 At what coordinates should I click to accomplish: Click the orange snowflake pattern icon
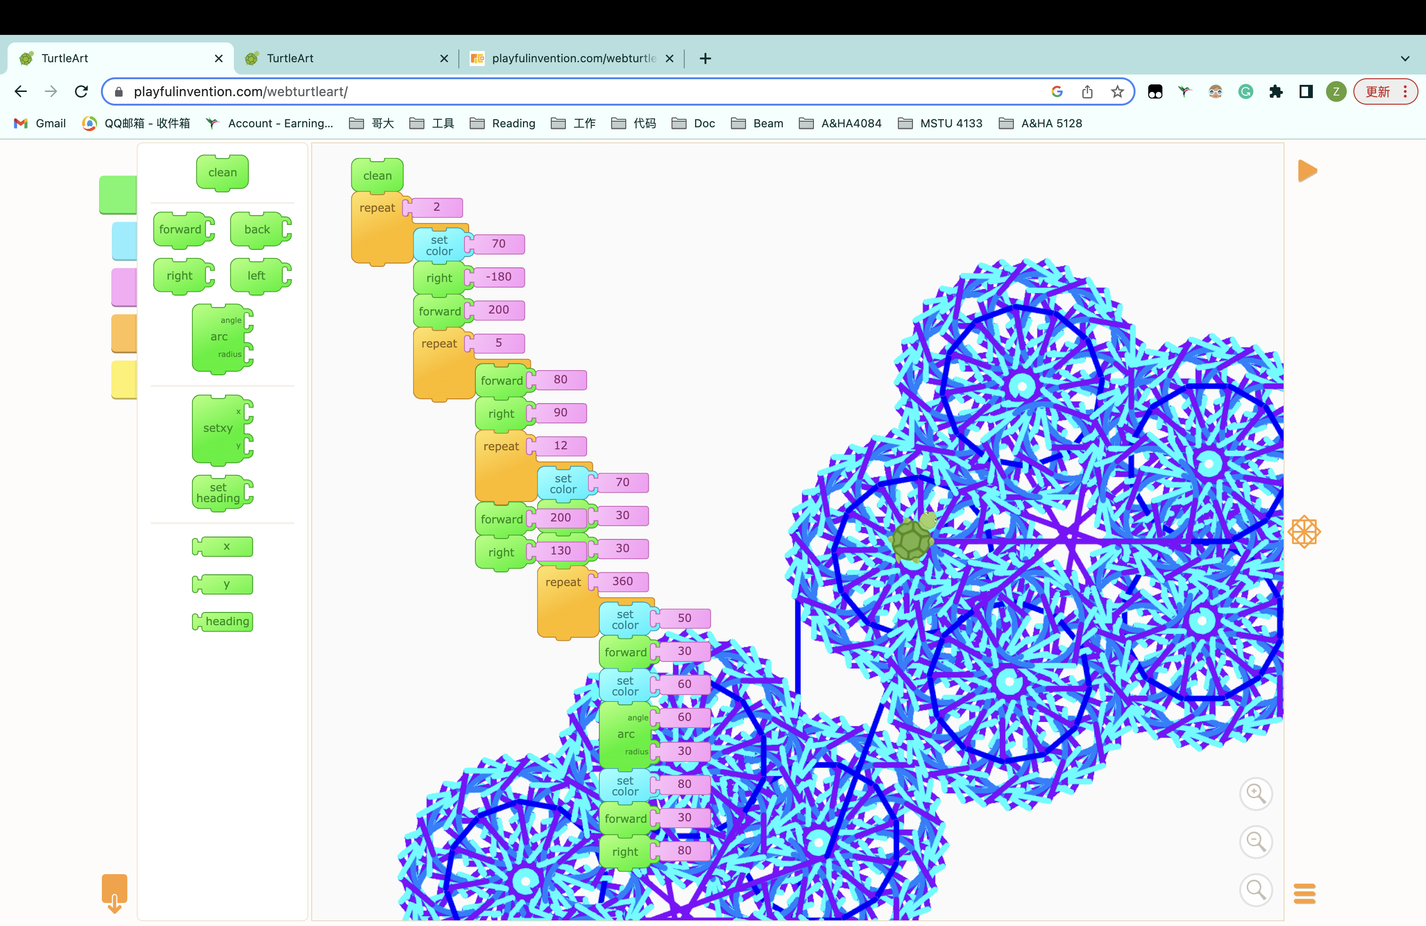(1304, 531)
